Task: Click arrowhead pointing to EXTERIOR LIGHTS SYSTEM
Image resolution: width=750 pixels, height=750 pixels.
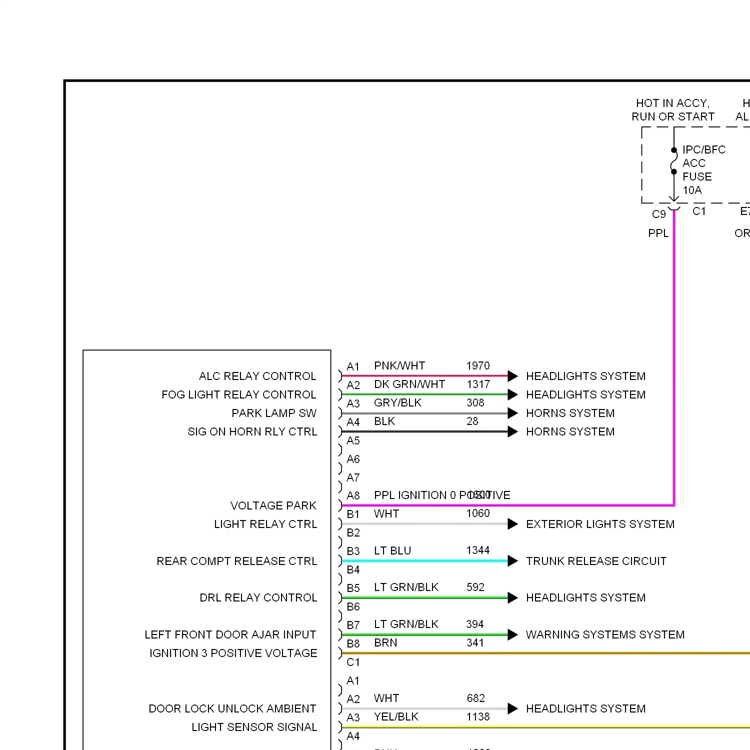Action: coord(512,524)
